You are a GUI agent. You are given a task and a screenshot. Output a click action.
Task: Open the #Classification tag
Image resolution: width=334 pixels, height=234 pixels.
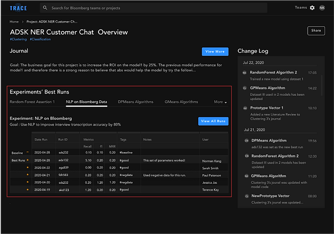pos(40,39)
